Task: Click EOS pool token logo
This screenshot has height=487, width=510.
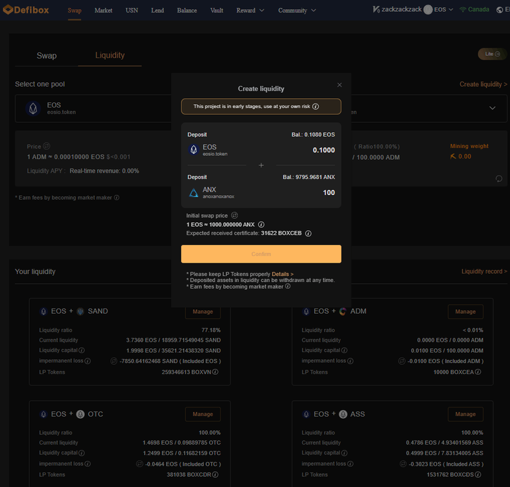Action: click(33, 109)
